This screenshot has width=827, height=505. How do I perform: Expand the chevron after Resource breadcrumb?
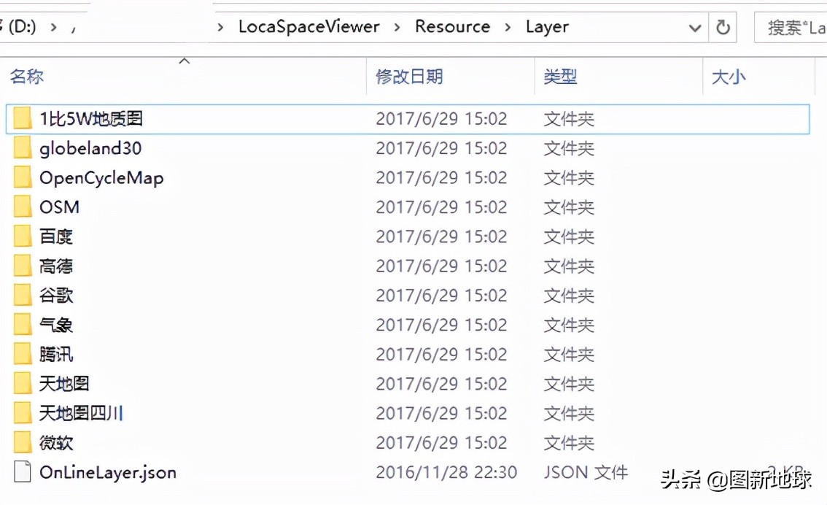point(508,28)
